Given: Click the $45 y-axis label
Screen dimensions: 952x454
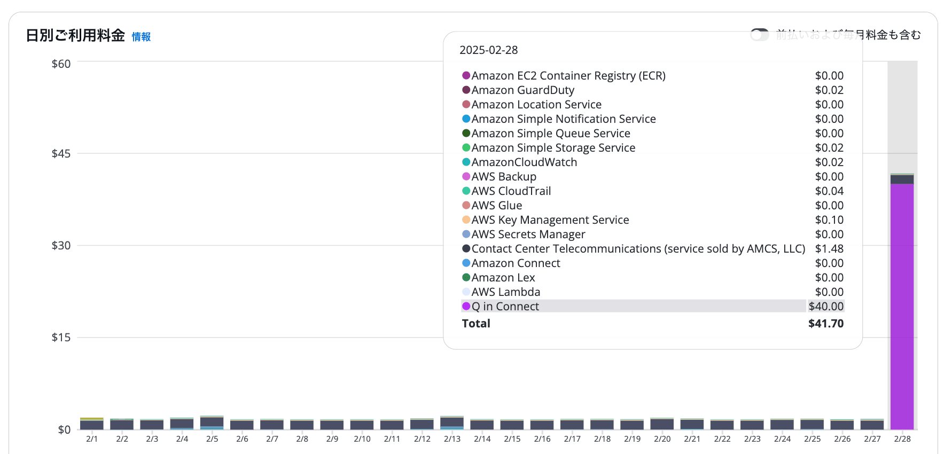Looking at the screenshot, I should (x=61, y=153).
